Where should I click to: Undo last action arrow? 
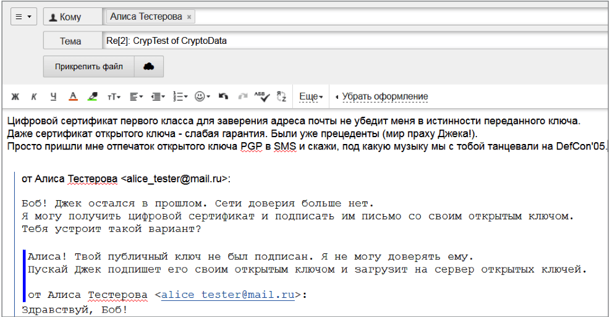coord(223,96)
